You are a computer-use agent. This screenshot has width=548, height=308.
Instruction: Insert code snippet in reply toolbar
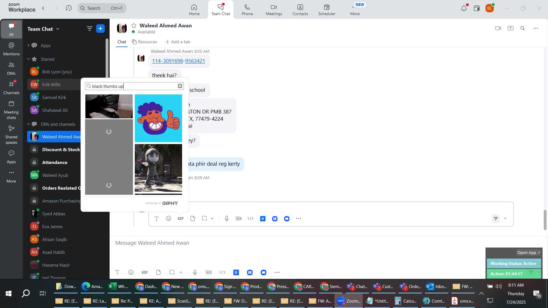pyautogui.click(x=251, y=218)
